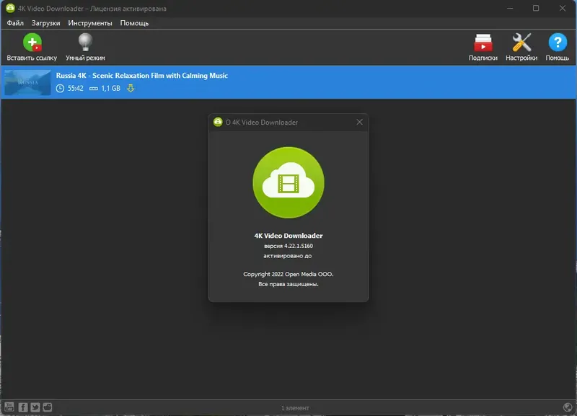
Task: Click the Twitter icon in the status bar
Action: pos(35,407)
